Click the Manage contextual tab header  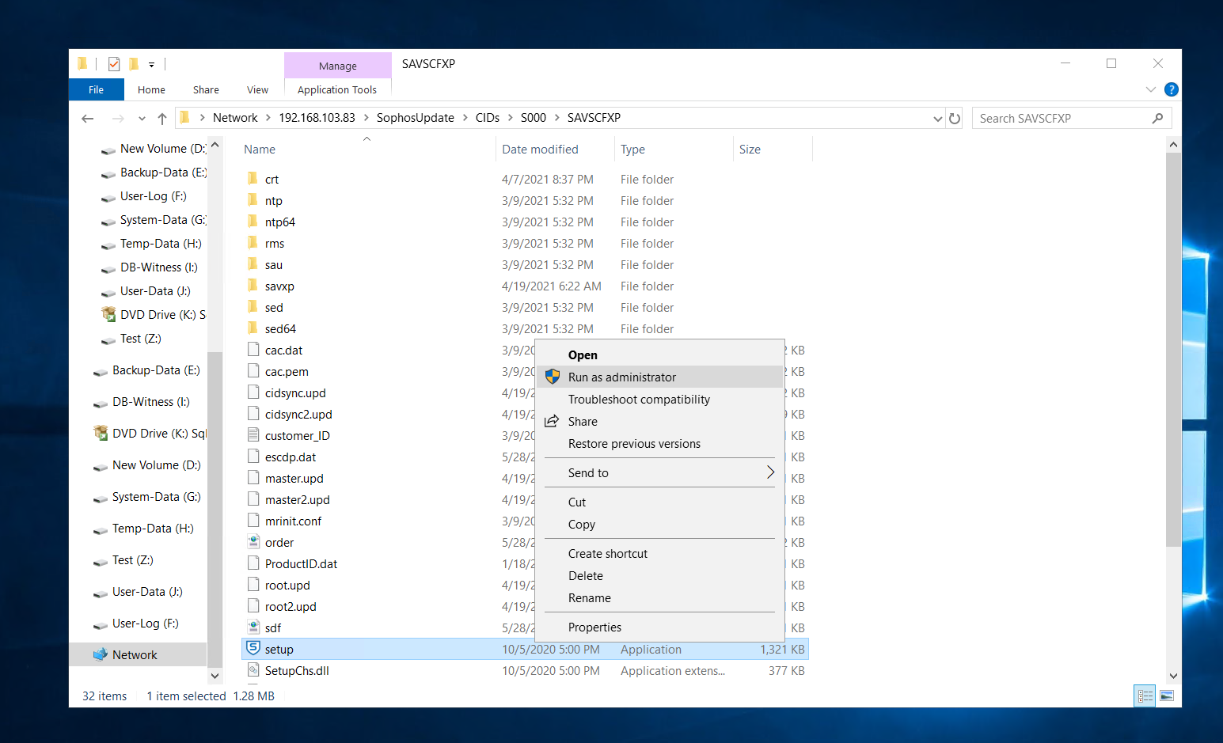[338, 66]
